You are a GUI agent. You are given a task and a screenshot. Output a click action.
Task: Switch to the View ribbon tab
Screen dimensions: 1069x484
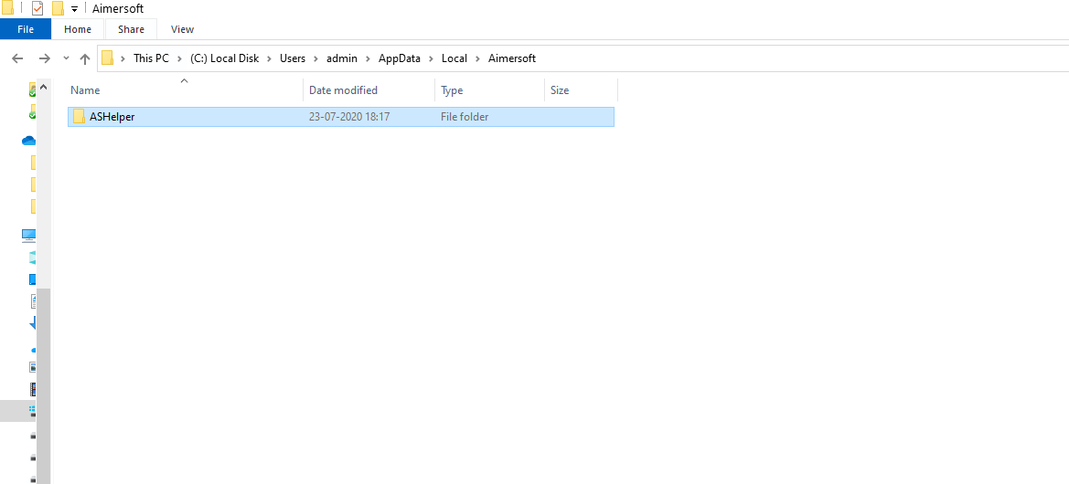tap(182, 29)
